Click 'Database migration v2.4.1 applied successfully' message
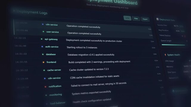 click(x=91, y=55)
